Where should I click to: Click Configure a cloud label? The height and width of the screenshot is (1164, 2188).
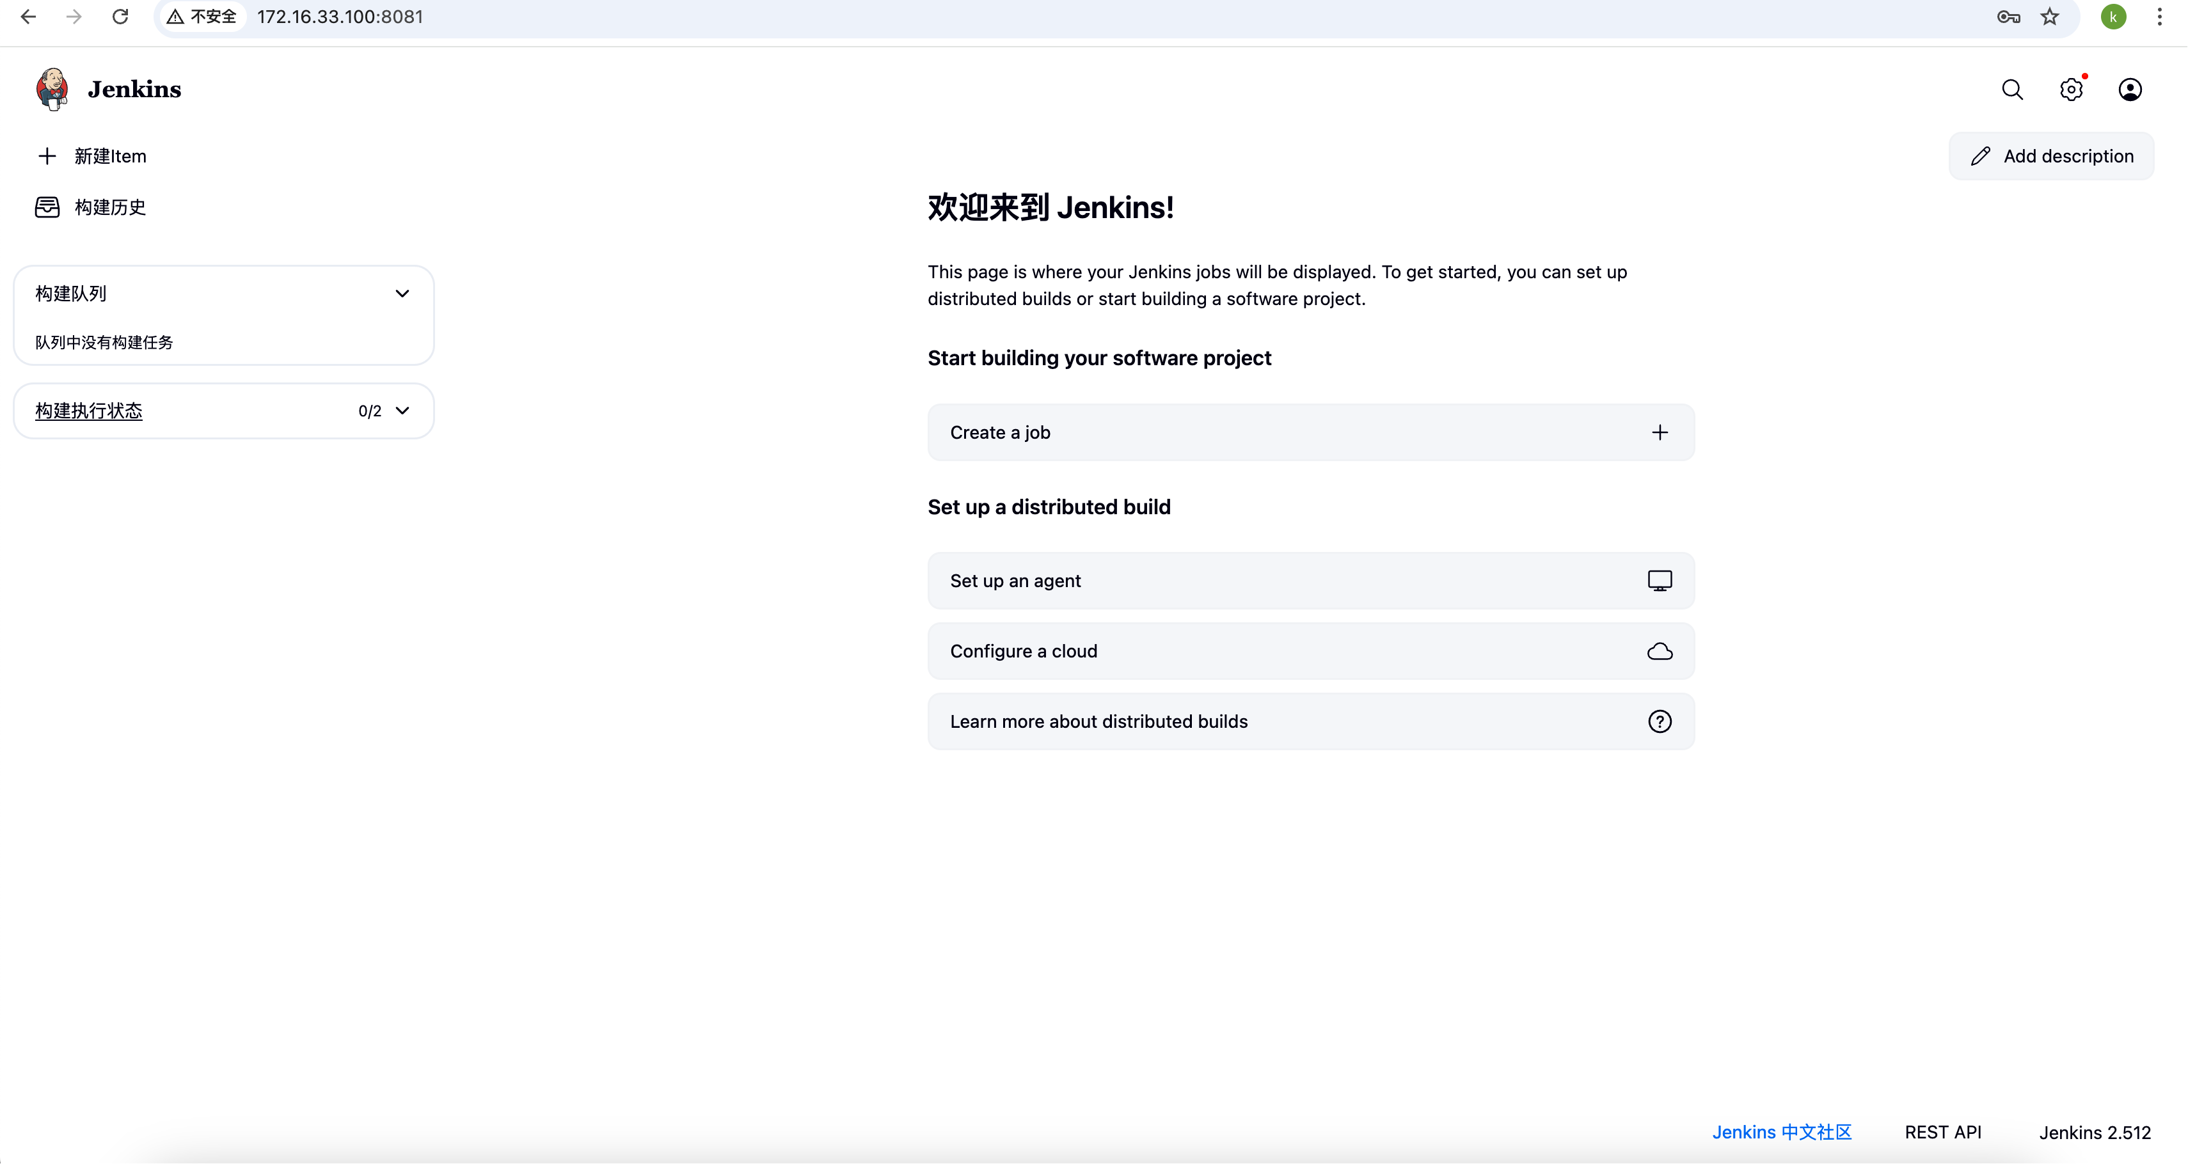coord(1024,651)
